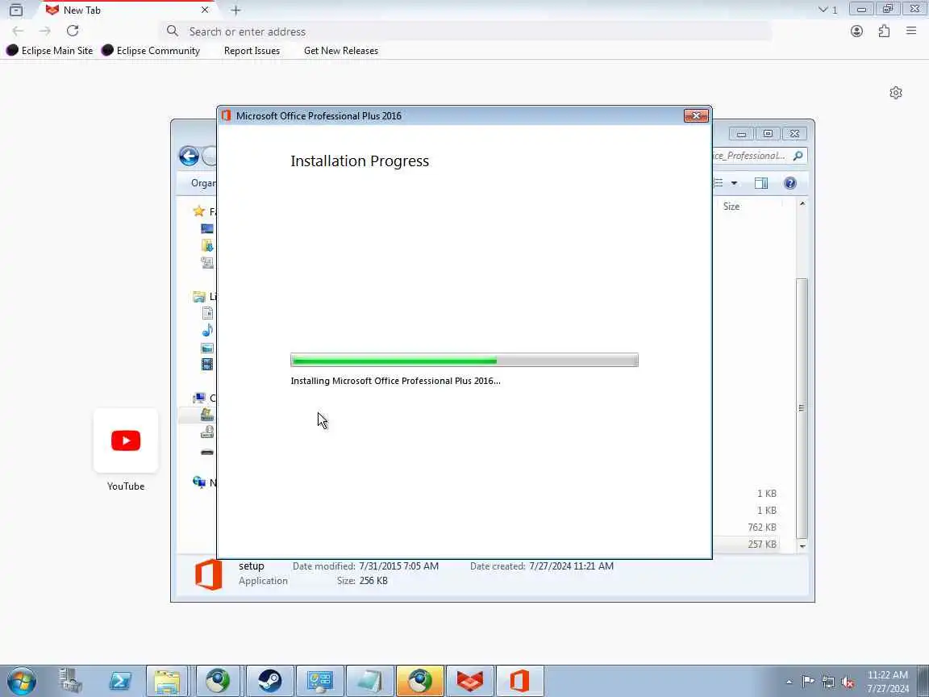Select the Favorites star in Explorer sidebar
The image size is (929, 697).
point(199,211)
